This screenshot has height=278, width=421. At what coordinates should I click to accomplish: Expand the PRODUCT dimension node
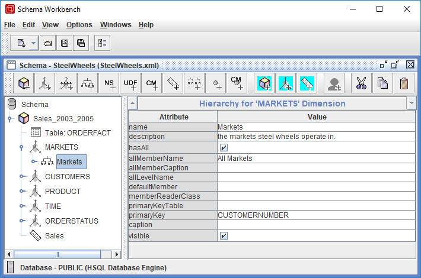tap(22, 191)
